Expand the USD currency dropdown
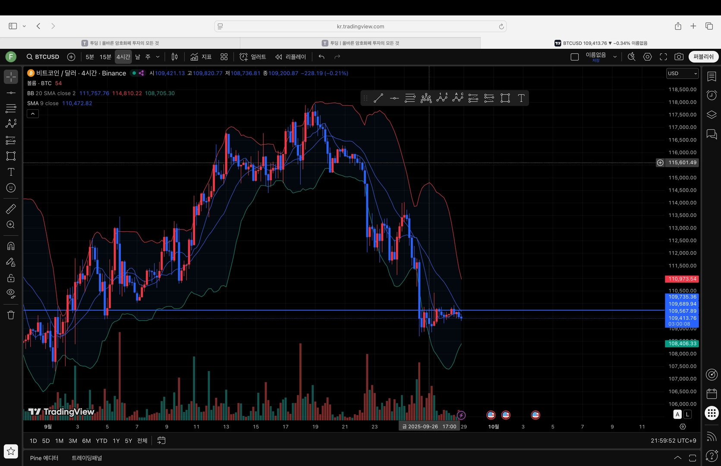The height and width of the screenshot is (466, 721). point(682,73)
